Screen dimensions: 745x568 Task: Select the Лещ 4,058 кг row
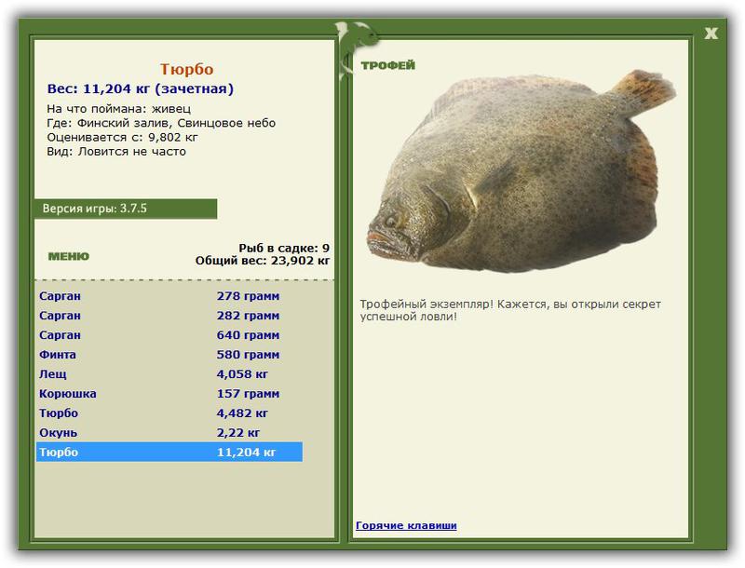[169, 373]
